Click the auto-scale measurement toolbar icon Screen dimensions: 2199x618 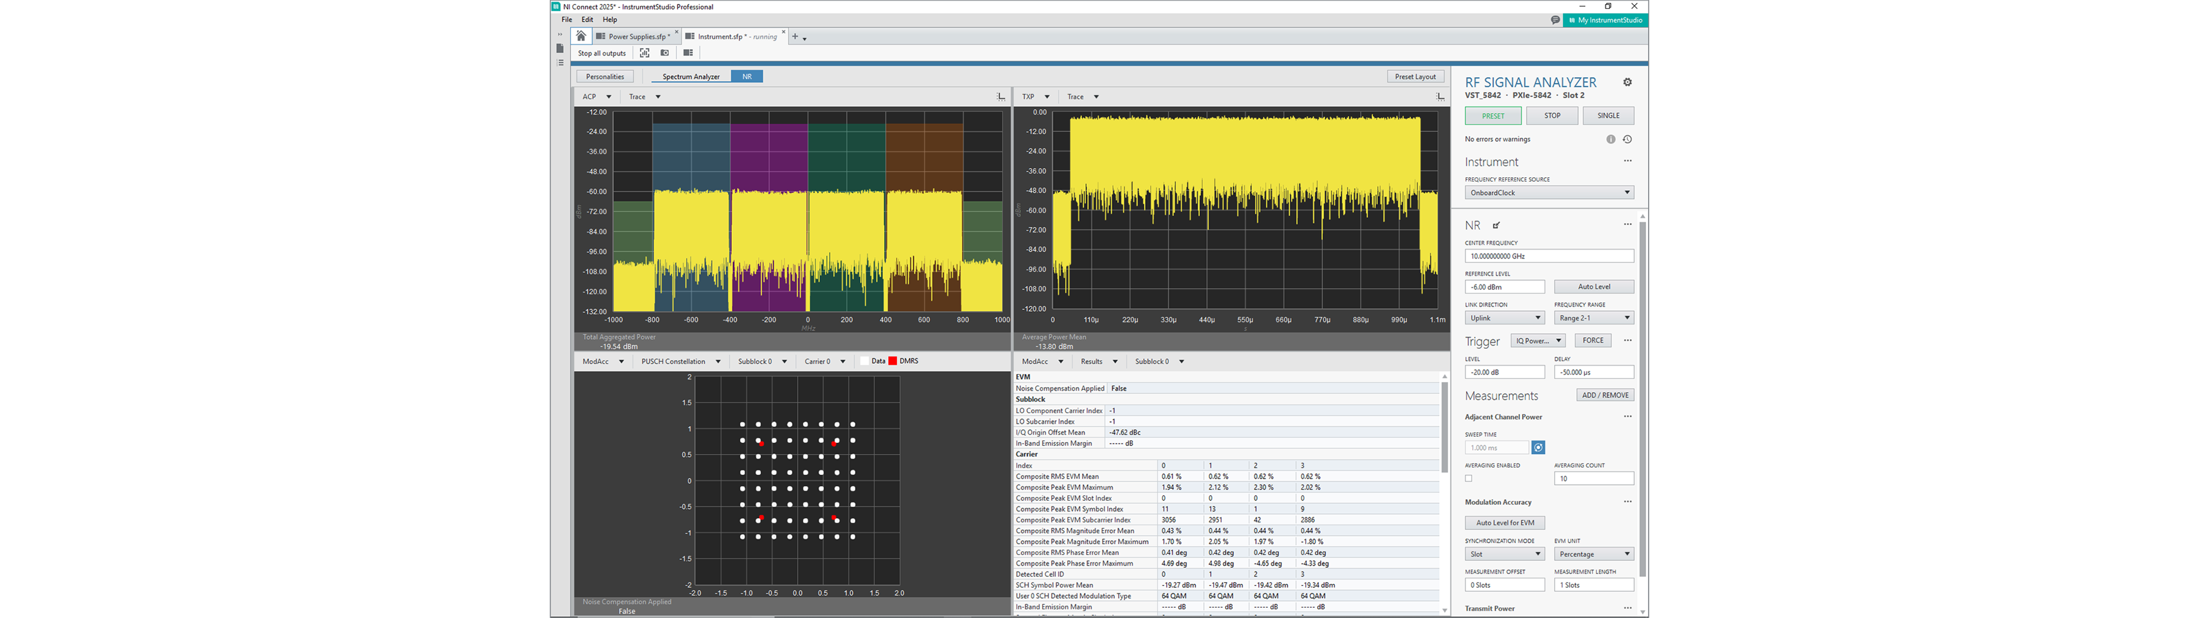(x=644, y=53)
